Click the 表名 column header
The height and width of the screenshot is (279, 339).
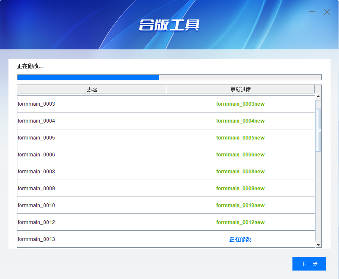[92, 90]
